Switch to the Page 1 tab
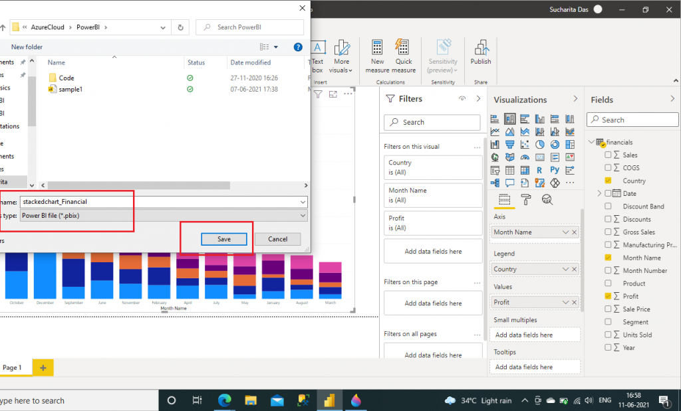The image size is (681, 411). click(13, 367)
